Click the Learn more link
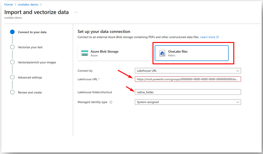Viewport: 263px width, 154px height. click(208, 37)
